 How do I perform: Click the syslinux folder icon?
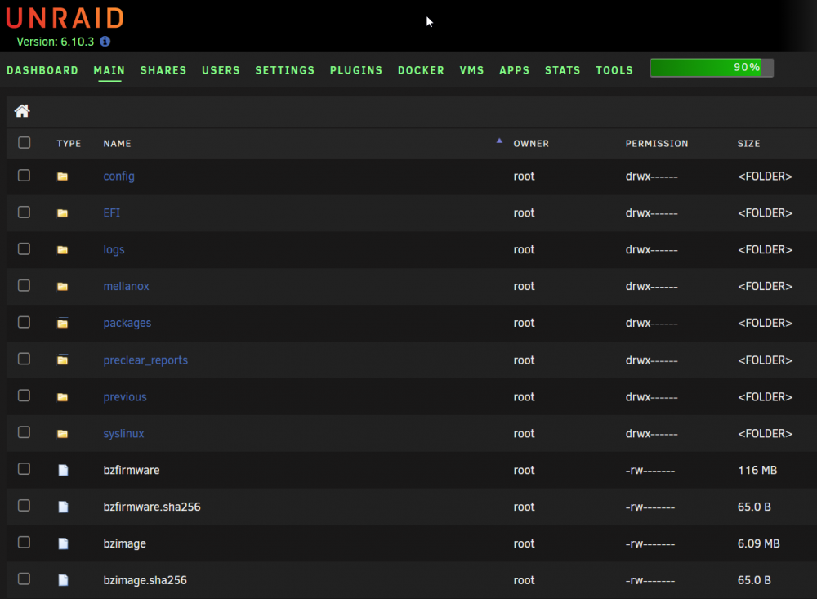tap(63, 434)
